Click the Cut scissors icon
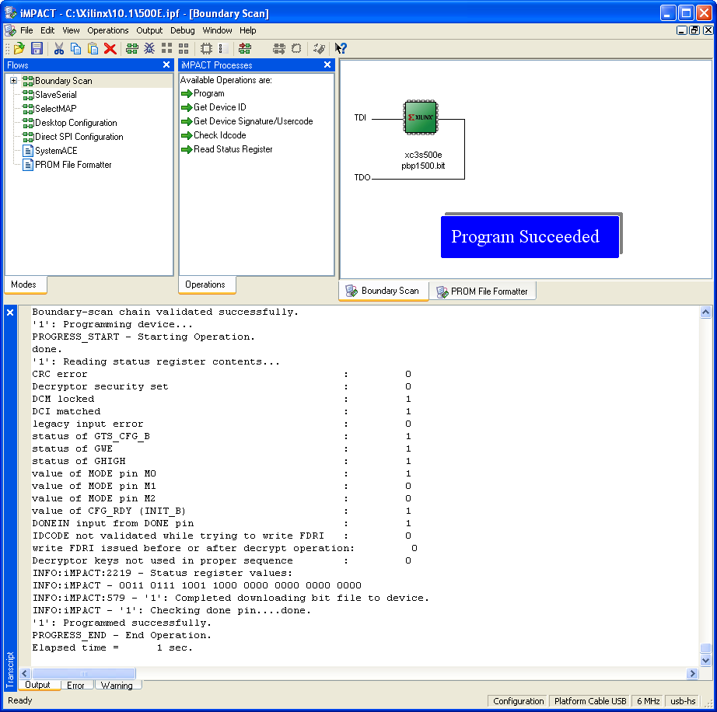Viewport: 717px width, 712px height. click(x=59, y=48)
